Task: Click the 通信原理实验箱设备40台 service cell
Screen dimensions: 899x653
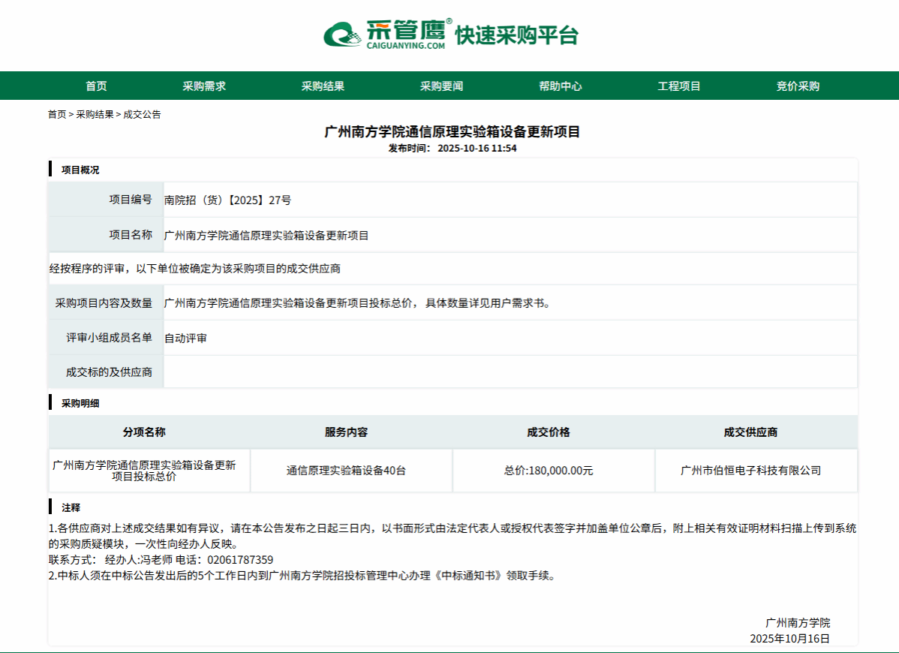Action: (x=346, y=471)
